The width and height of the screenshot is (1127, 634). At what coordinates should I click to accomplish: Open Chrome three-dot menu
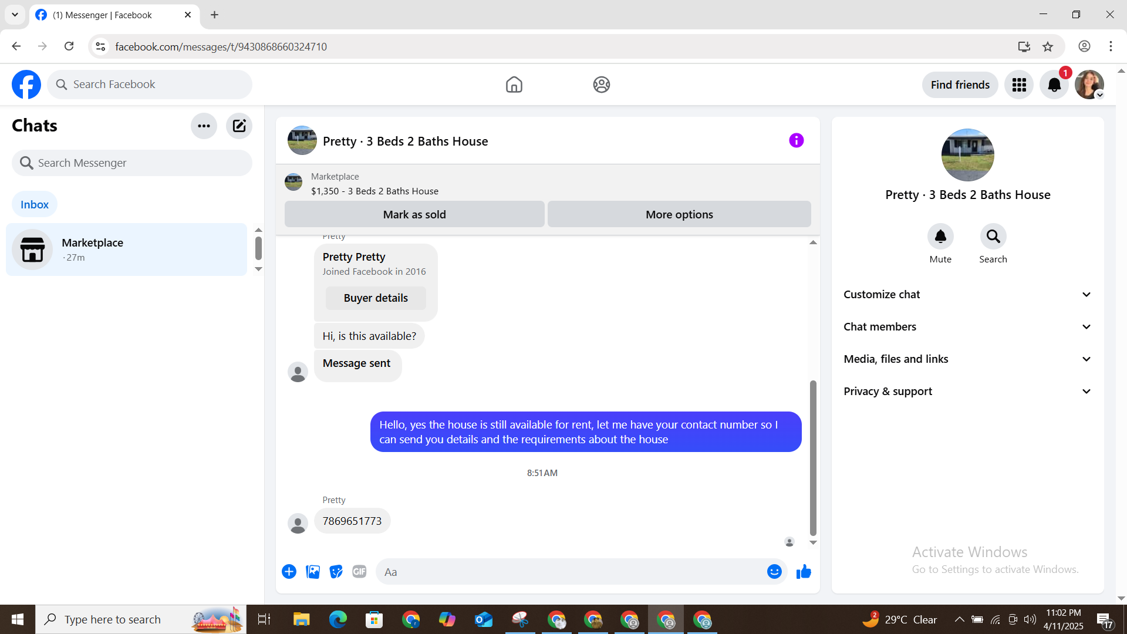tap(1111, 46)
